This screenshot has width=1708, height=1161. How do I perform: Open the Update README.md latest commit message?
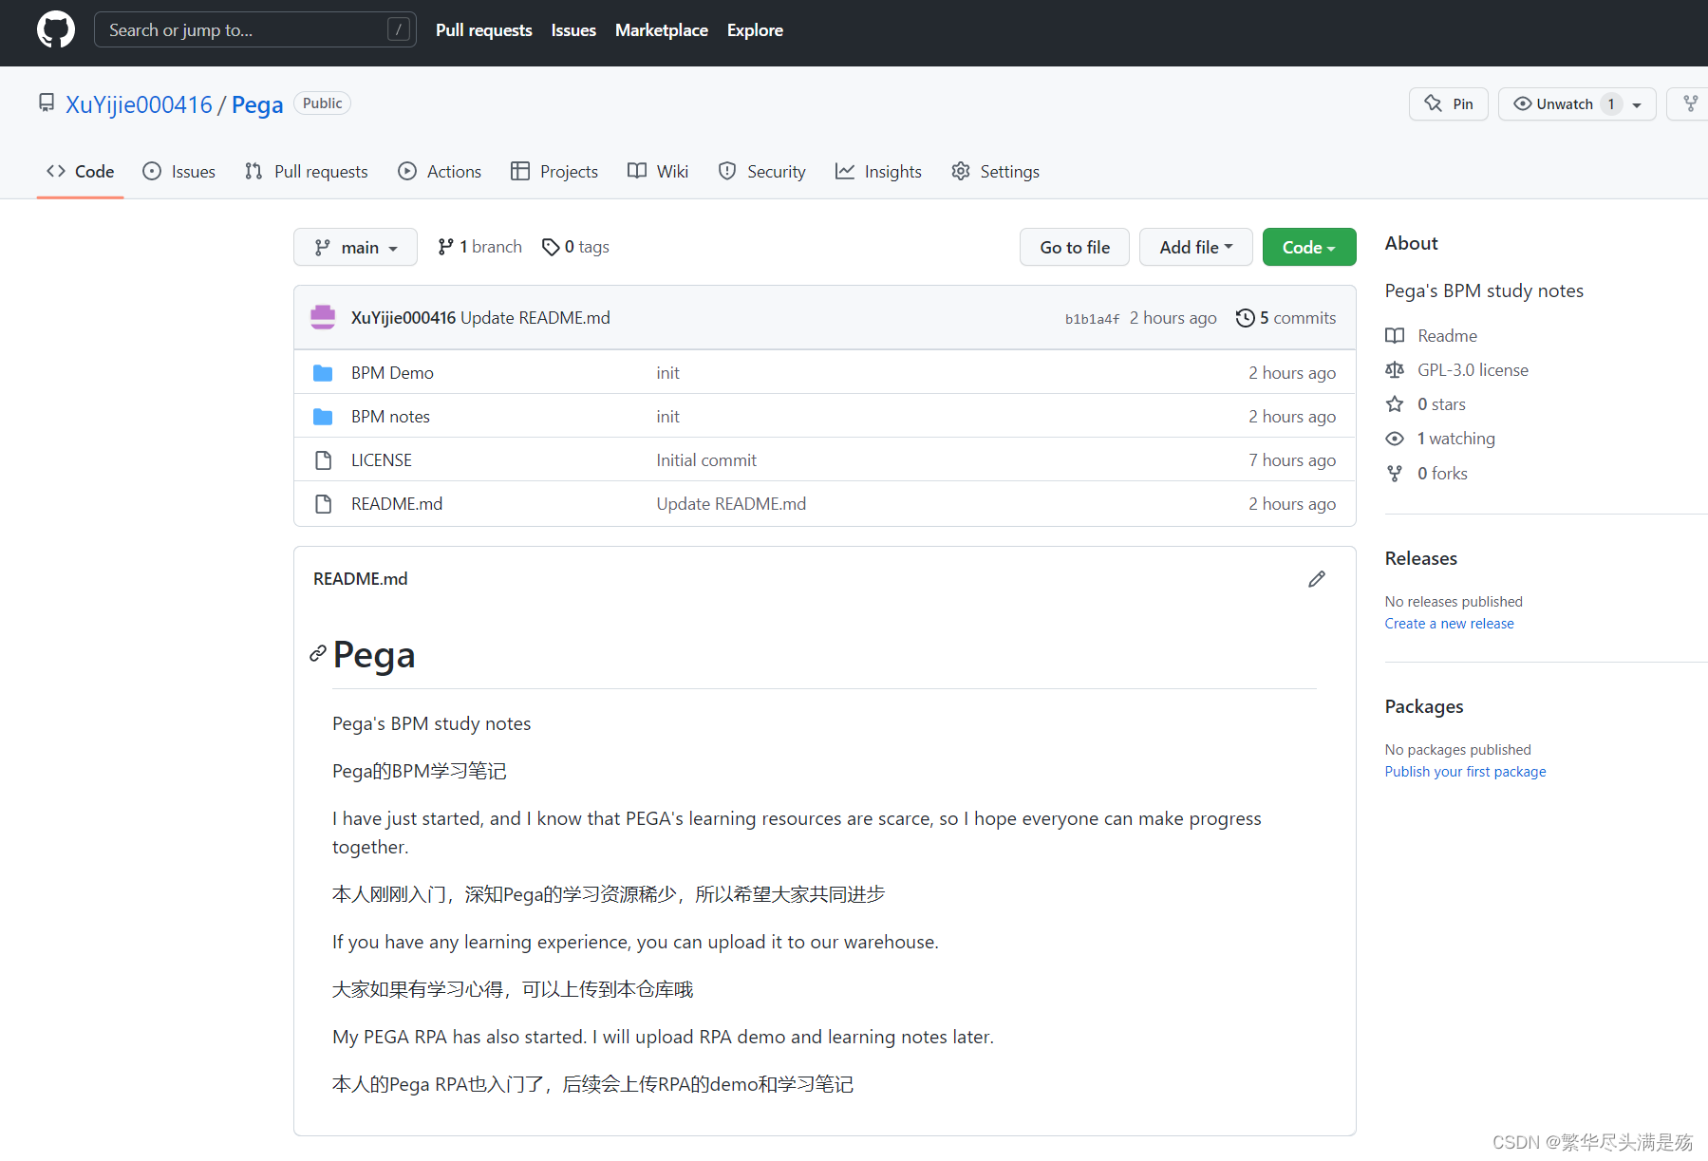[x=535, y=318]
